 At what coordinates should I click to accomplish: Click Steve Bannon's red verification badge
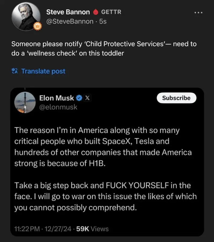point(95,12)
